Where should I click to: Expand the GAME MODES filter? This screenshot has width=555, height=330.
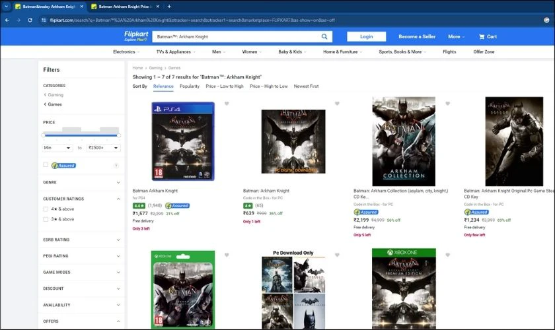pos(81,273)
